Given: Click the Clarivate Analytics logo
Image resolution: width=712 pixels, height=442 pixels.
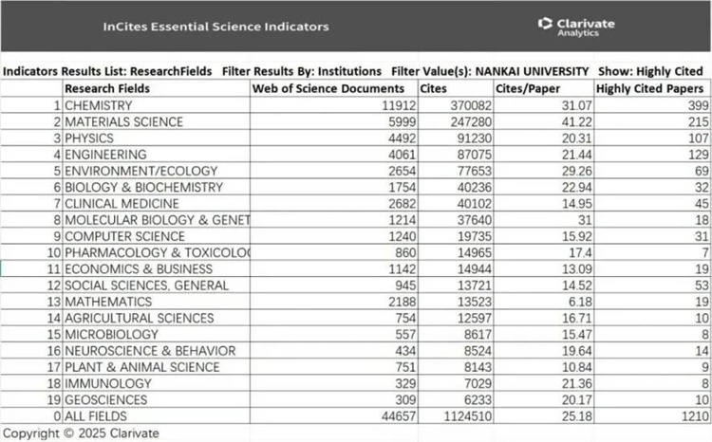Looking at the screenshot, I should click(574, 26).
